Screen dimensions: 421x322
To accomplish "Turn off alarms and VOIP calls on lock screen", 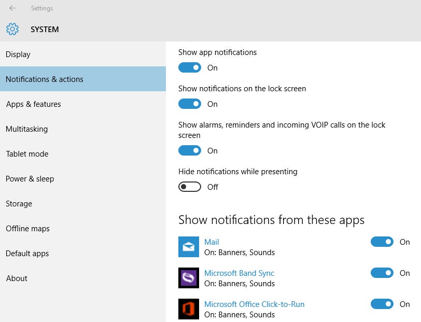I will [190, 150].
